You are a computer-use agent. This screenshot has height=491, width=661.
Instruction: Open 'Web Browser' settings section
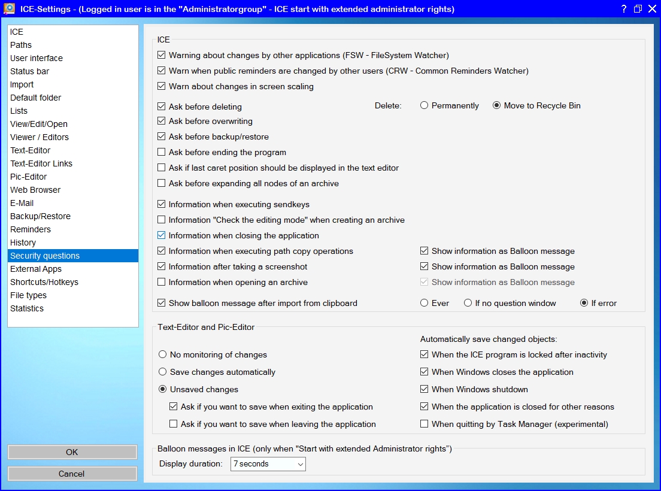[35, 190]
